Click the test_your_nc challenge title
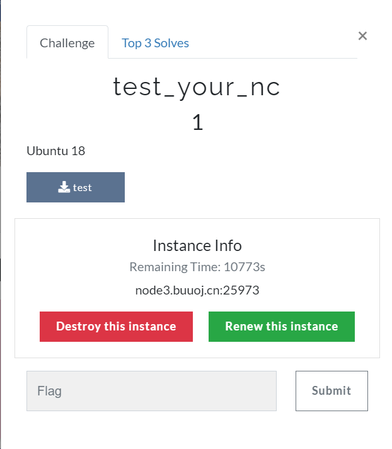The height and width of the screenshot is (449, 392). pos(197,88)
